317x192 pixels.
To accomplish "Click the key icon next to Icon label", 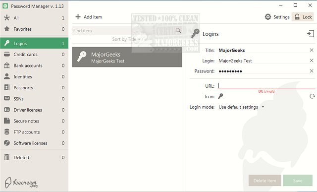I will click(220, 96).
